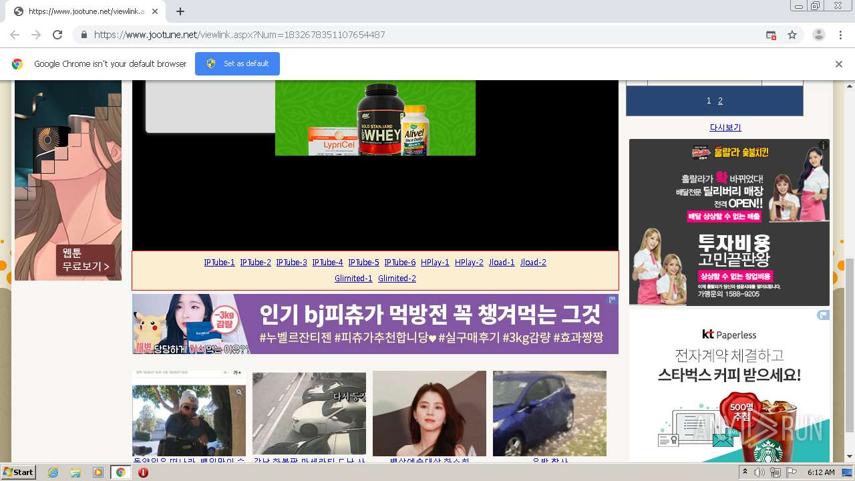Click the vertical scrollbar thumb
The image size is (855, 481).
coord(849,345)
